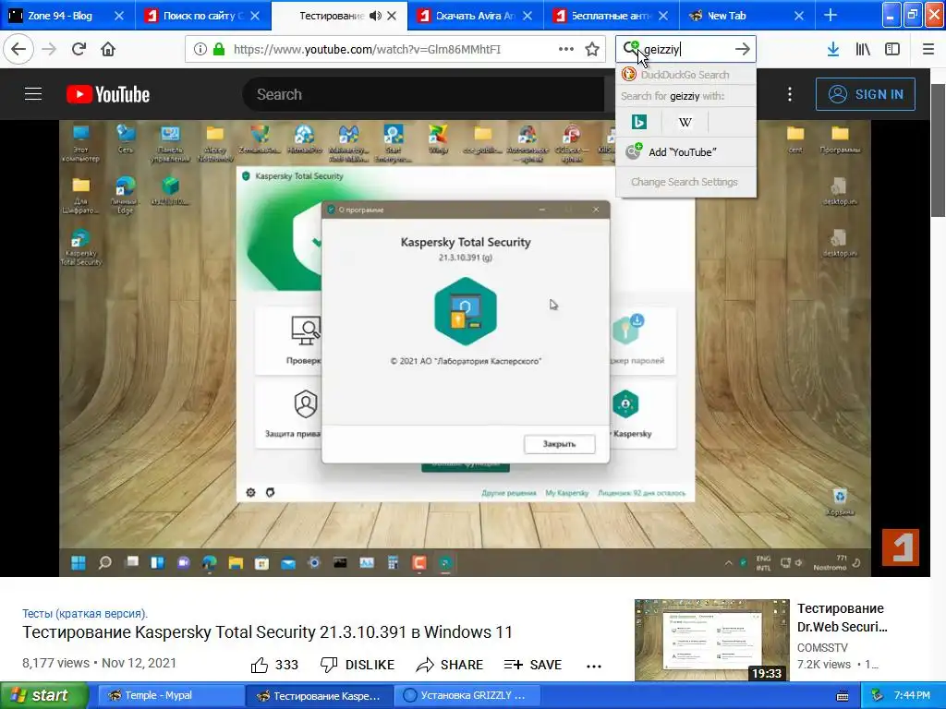Image resolution: width=946 pixels, height=709 pixels.
Task: Open Change Search Settings
Action: pos(685,182)
